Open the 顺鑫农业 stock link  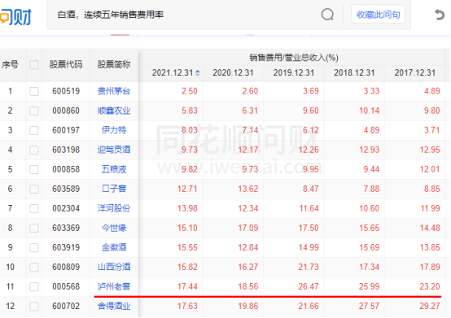(x=114, y=111)
